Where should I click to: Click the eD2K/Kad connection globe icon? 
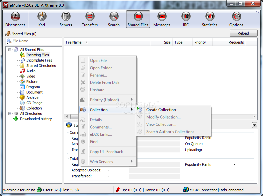point(186,190)
